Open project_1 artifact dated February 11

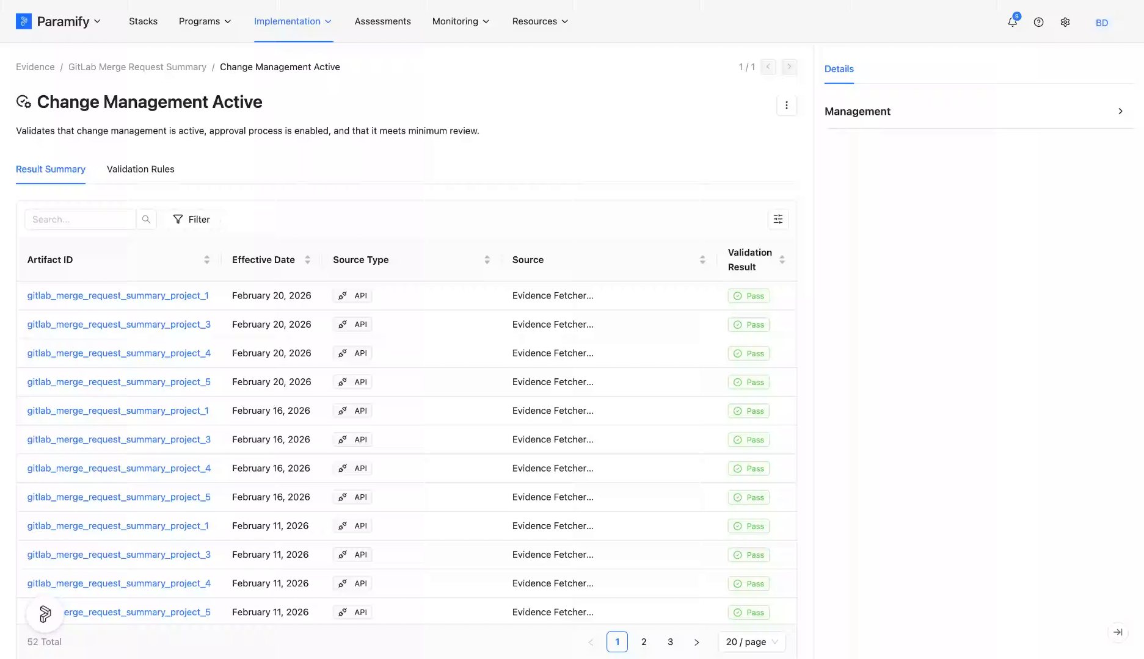[118, 526]
